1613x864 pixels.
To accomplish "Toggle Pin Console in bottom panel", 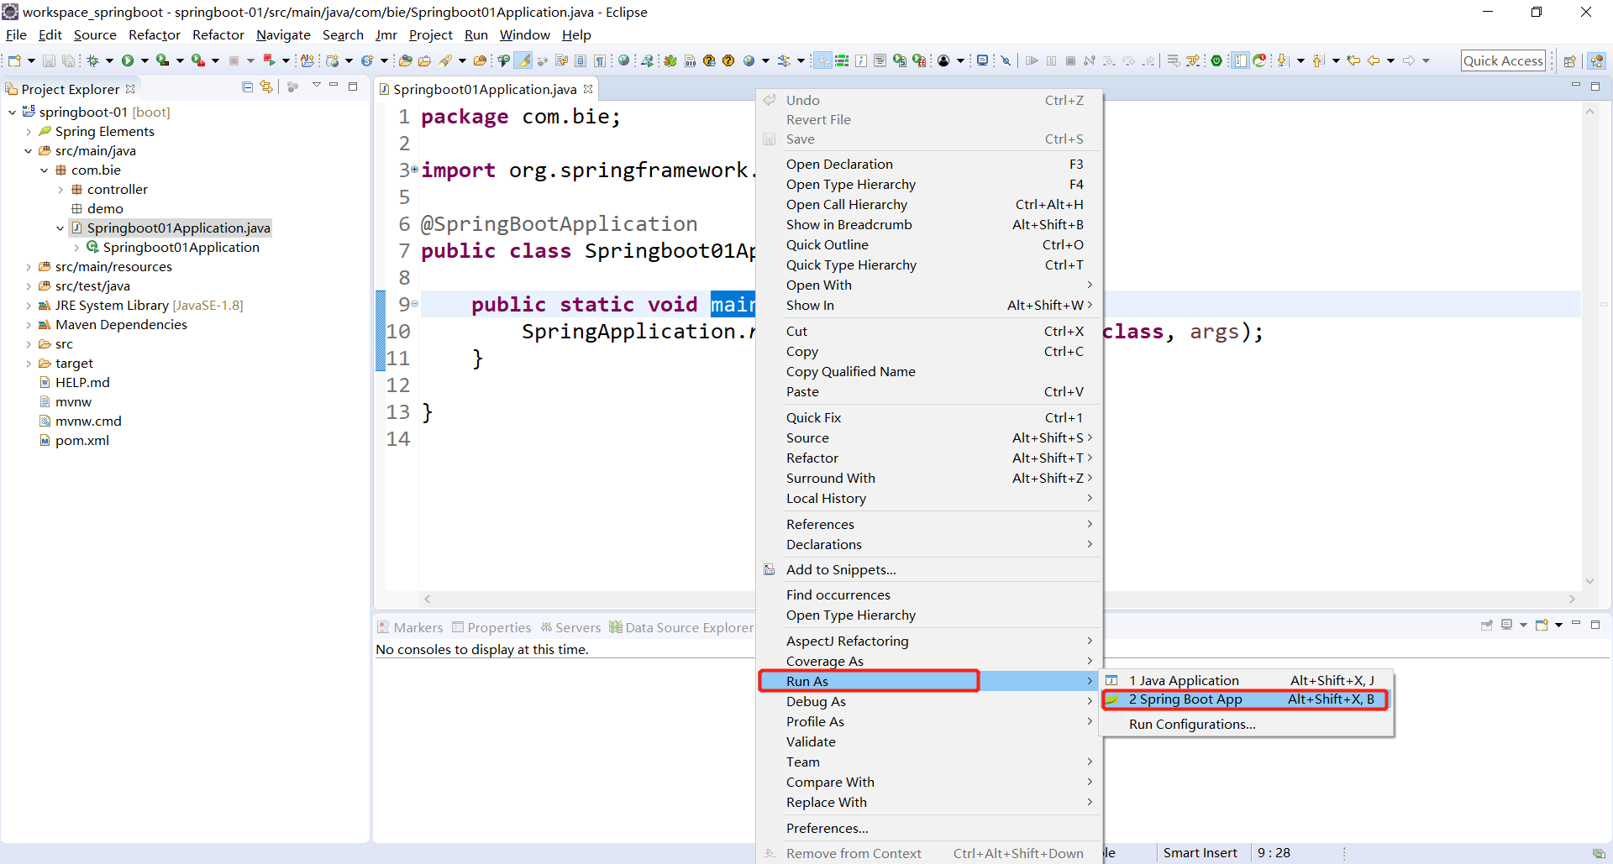I will [1487, 625].
